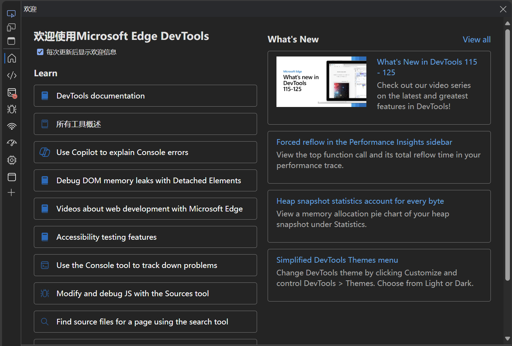Open the Performance gauge tool
Viewport: 512px width, 346px height.
pos(12,143)
